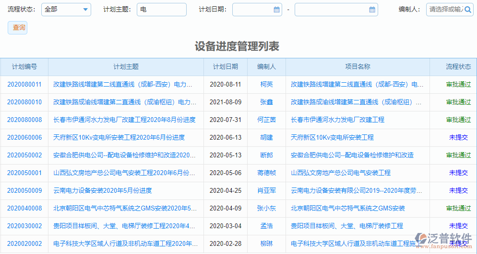Image resolution: width=477 pixels, height=254 pixels.
Task: Click the 计划编号 column header
Action: click(x=24, y=67)
